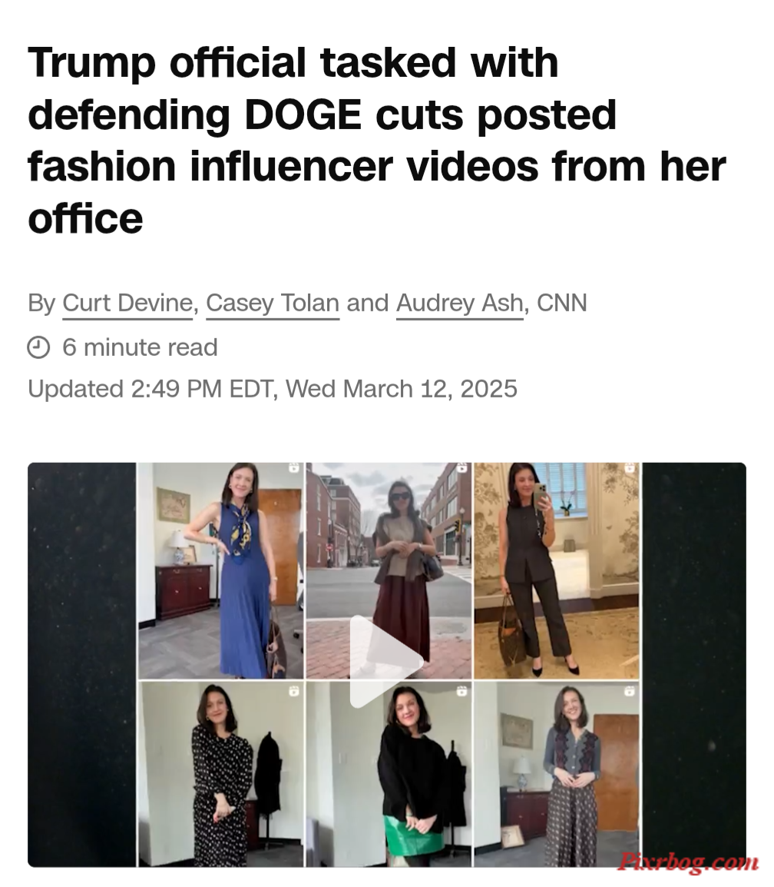Select the gray cardigan outfit thumbnail
The width and height of the screenshot is (774, 887).
pyautogui.click(x=557, y=775)
